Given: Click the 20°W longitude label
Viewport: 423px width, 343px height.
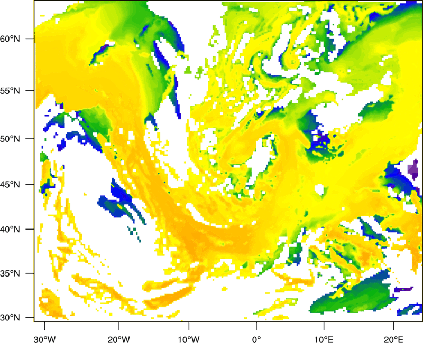Looking at the screenshot, I should click(118, 339).
